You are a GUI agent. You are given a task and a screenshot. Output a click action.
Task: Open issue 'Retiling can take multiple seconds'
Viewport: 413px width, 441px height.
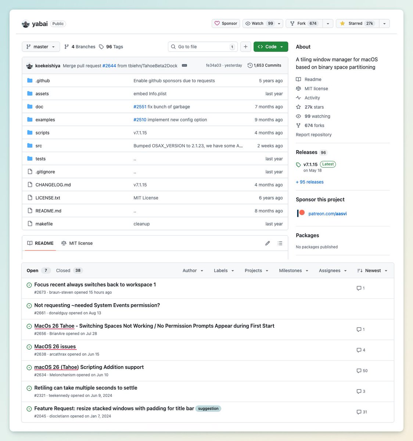[x=86, y=387]
